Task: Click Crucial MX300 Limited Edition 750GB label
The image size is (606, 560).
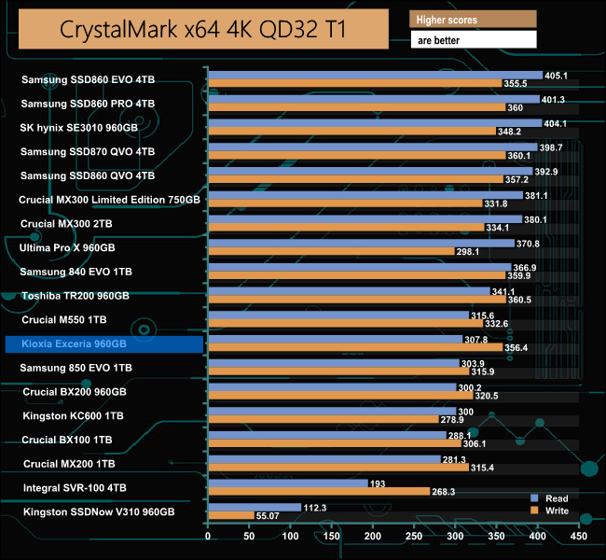Action: 109,200
